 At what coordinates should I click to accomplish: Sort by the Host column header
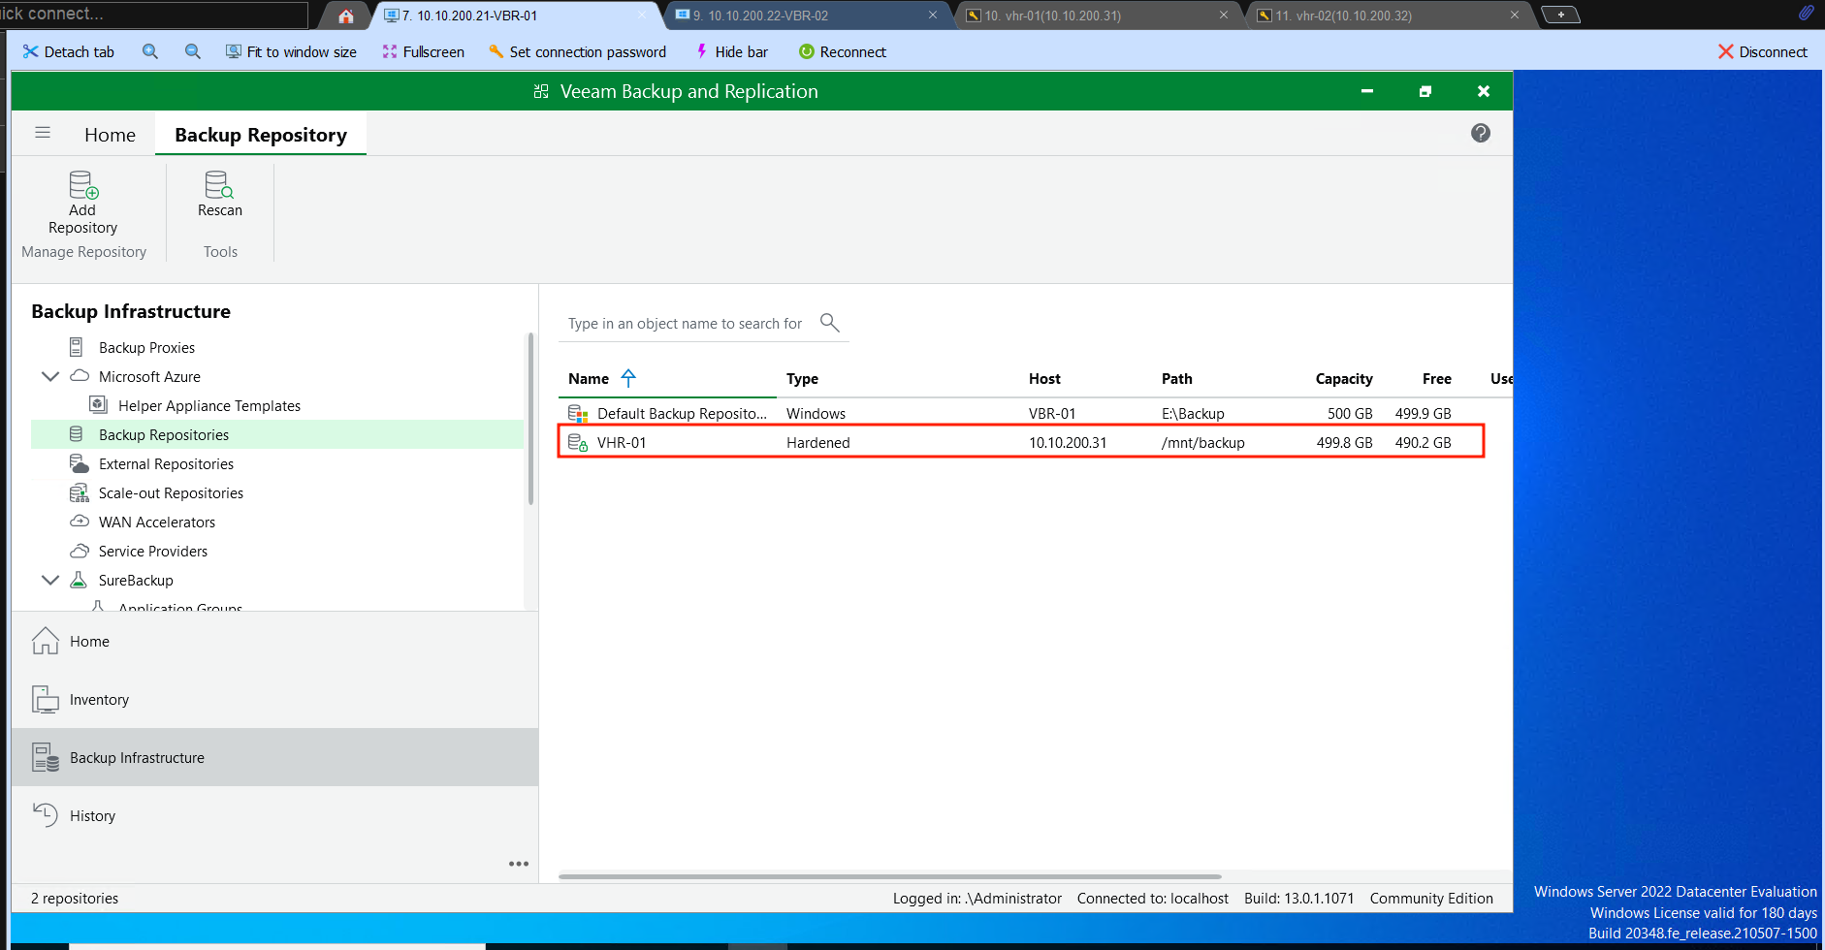1044,378
